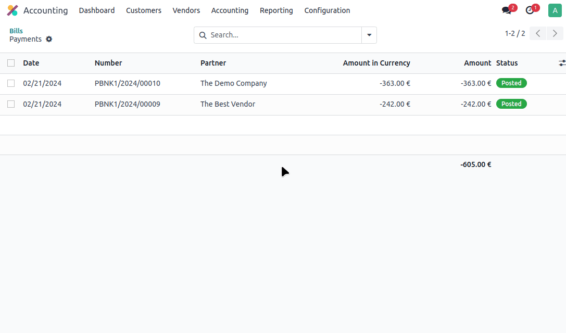Open the Payments gear settings icon
566x333 pixels.
(49, 39)
